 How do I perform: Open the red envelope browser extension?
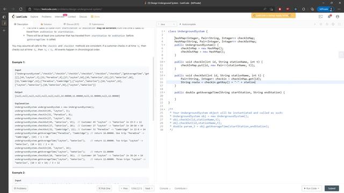[x=288, y=9]
